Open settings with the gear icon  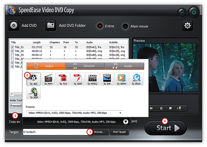188,25
